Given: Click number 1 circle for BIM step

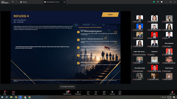Looking at the screenshot, I should pos(78,32).
